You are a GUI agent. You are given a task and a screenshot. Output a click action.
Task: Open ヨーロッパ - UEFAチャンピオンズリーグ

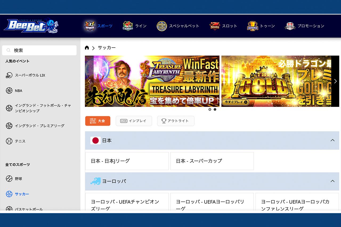(127, 204)
